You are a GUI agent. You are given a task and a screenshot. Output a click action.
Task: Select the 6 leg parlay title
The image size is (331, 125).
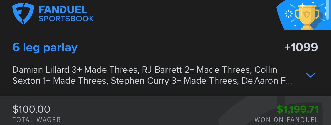pyautogui.click(x=45, y=48)
